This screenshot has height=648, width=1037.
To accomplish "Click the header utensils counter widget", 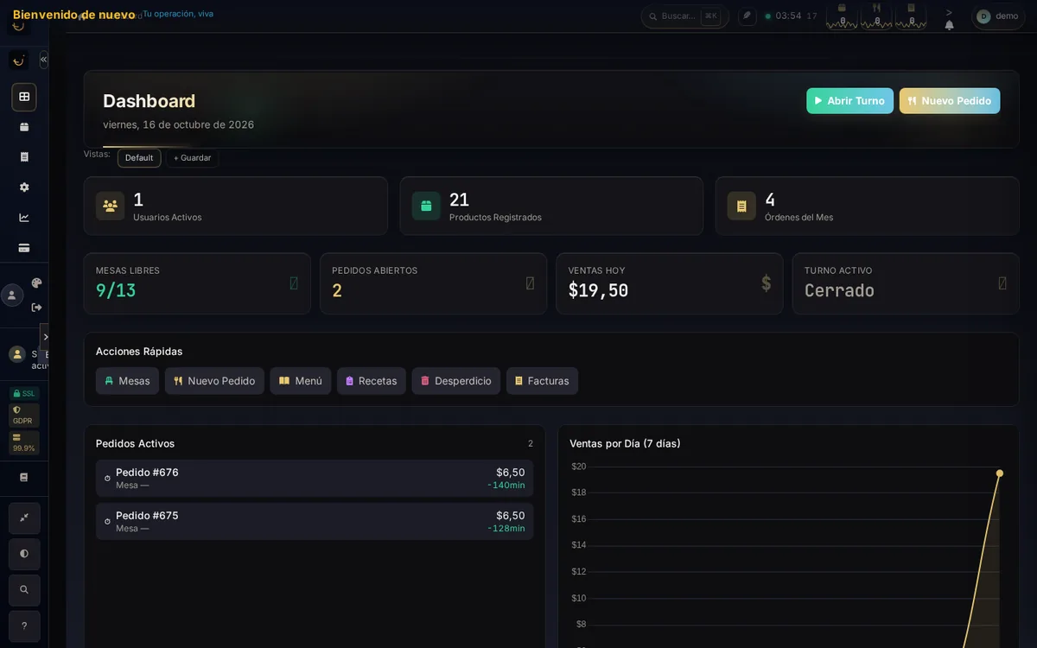I will click(x=876, y=16).
